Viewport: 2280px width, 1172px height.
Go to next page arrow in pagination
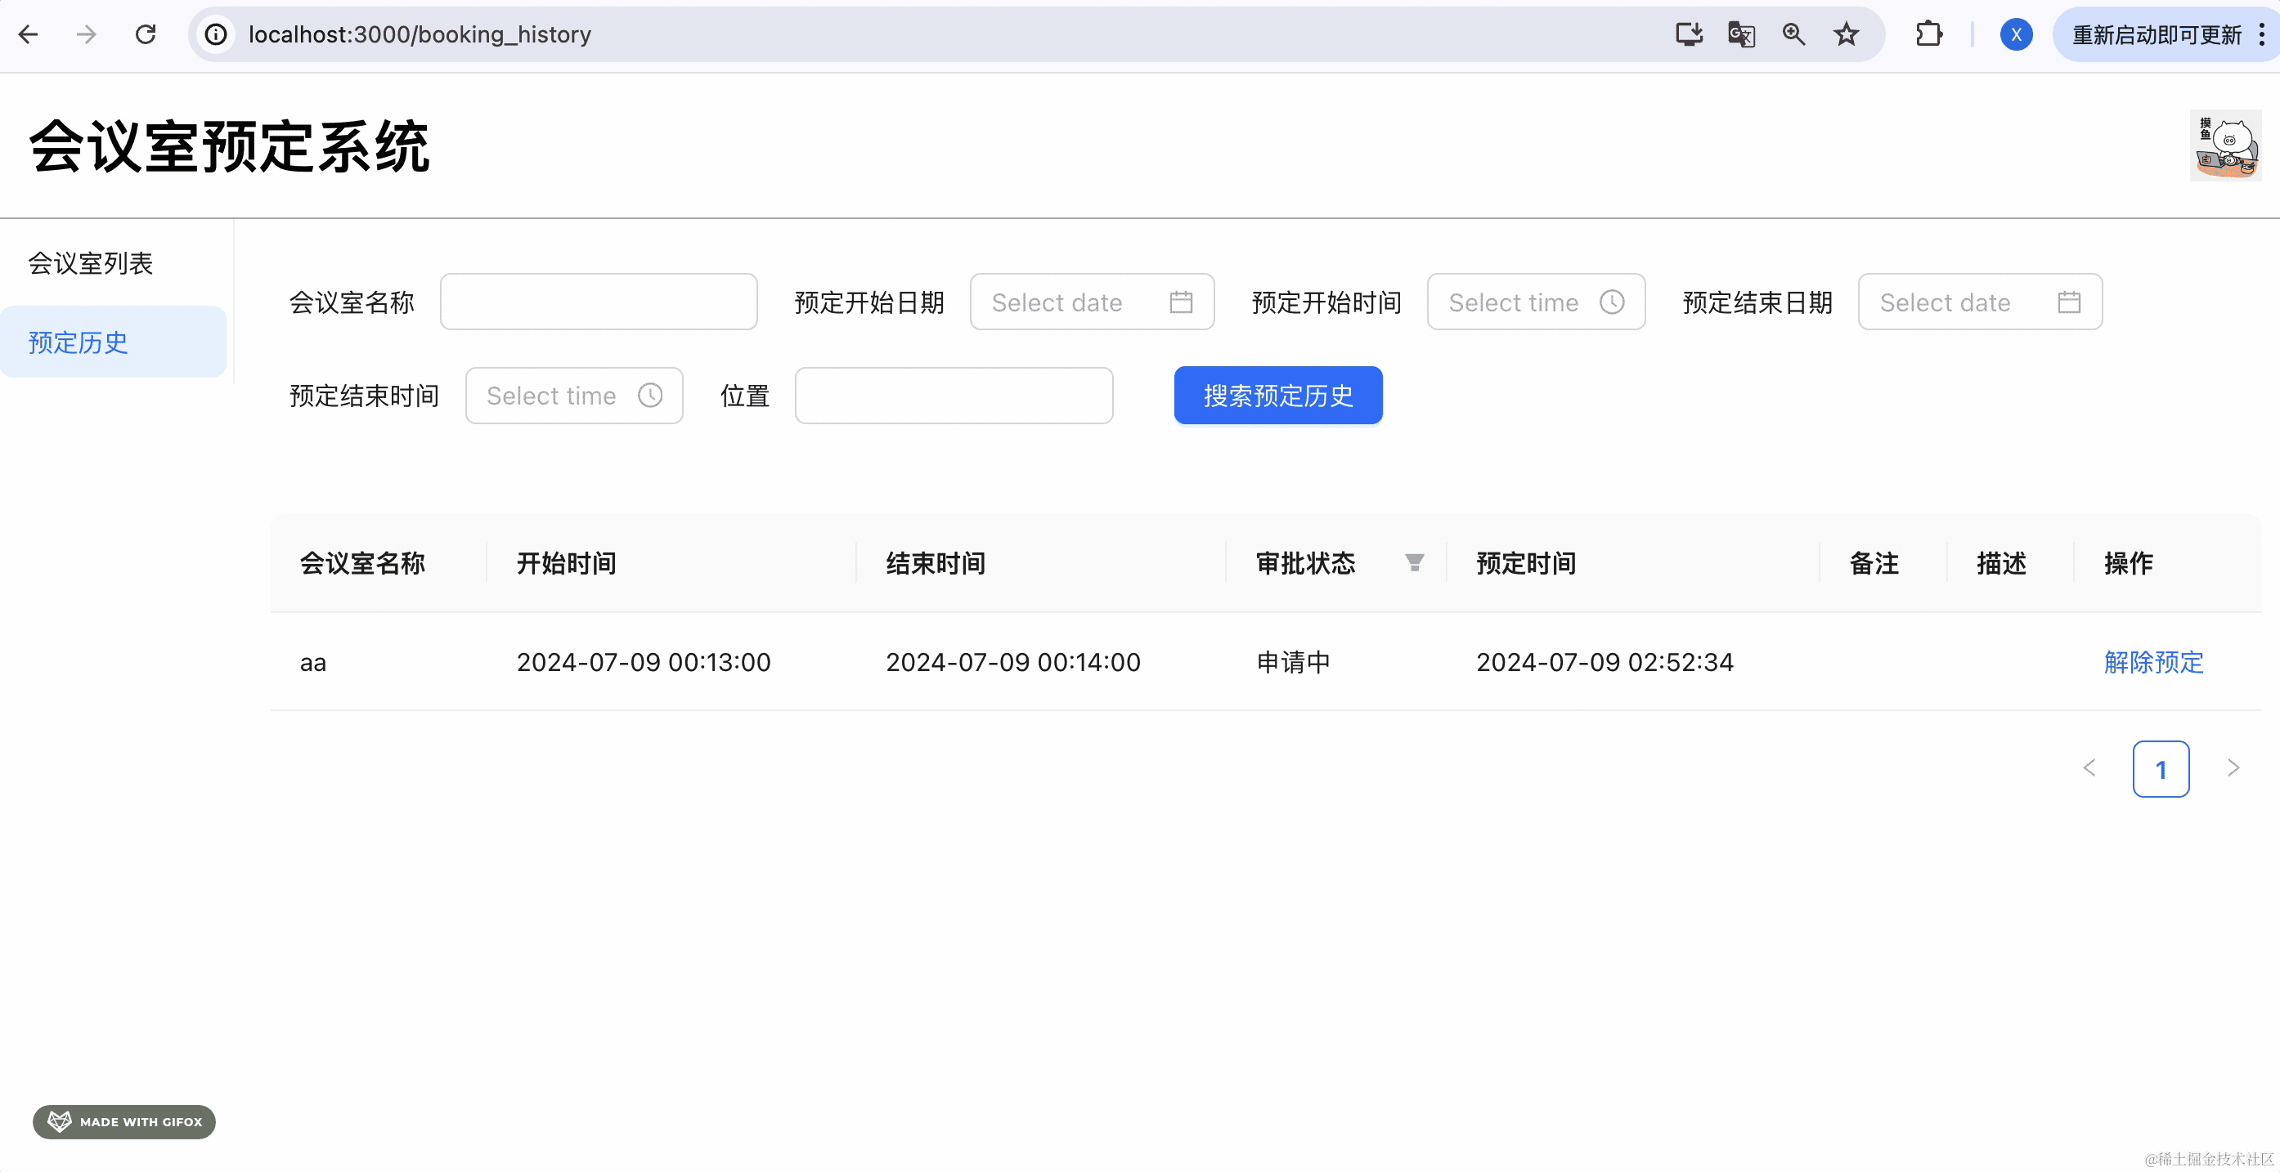(x=2233, y=767)
